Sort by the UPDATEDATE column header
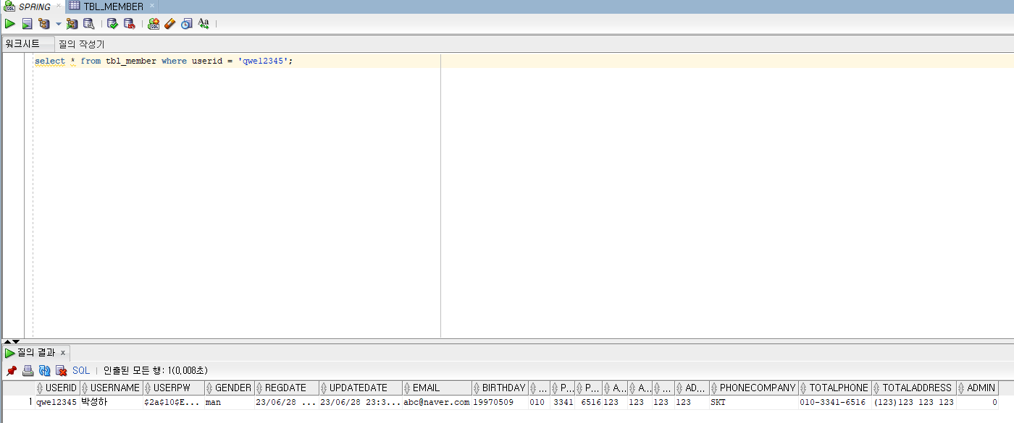This screenshot has height=423, width=1014. click(361, 388)
